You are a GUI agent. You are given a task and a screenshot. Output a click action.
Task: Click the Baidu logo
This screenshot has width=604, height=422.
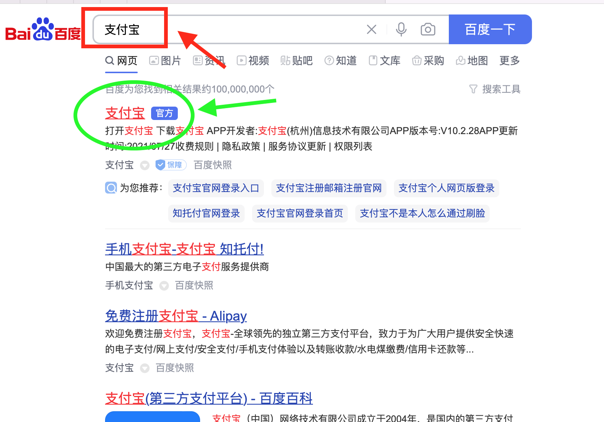pyautogui.click(x=43, y=29)
